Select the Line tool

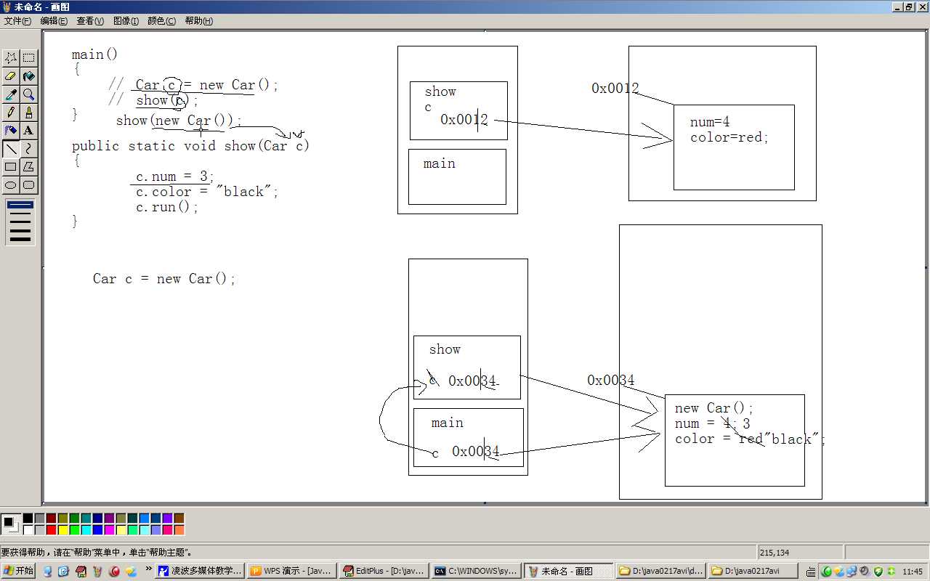11,149
